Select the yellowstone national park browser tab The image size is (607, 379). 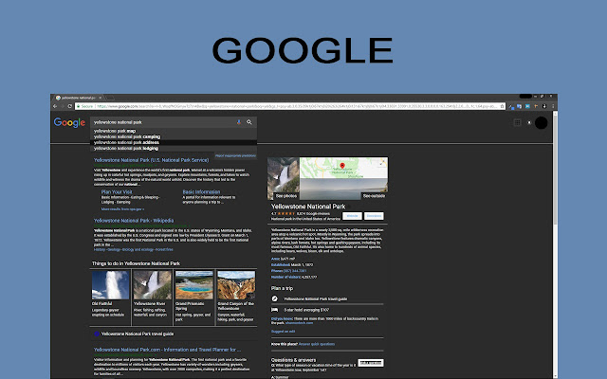point(79,98)
